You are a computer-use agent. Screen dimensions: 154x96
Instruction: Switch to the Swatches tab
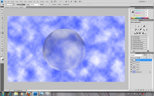point(138,8)
